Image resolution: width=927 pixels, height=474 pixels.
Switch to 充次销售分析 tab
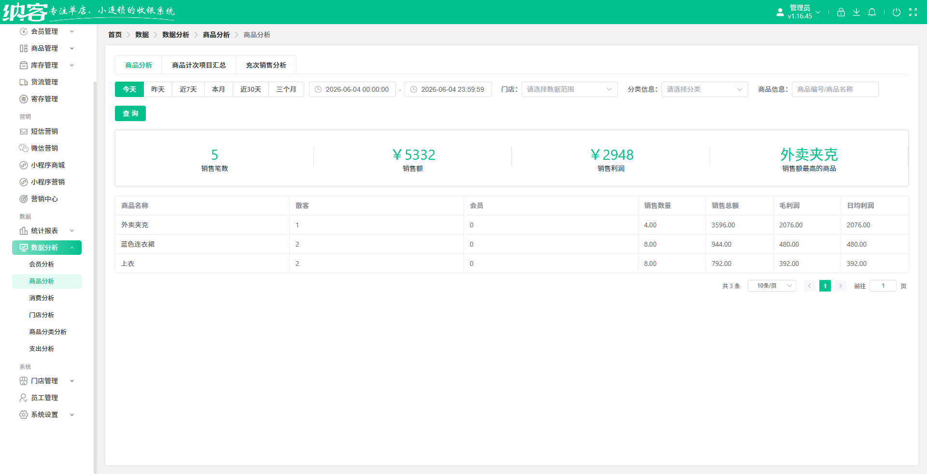pos(266,65)
